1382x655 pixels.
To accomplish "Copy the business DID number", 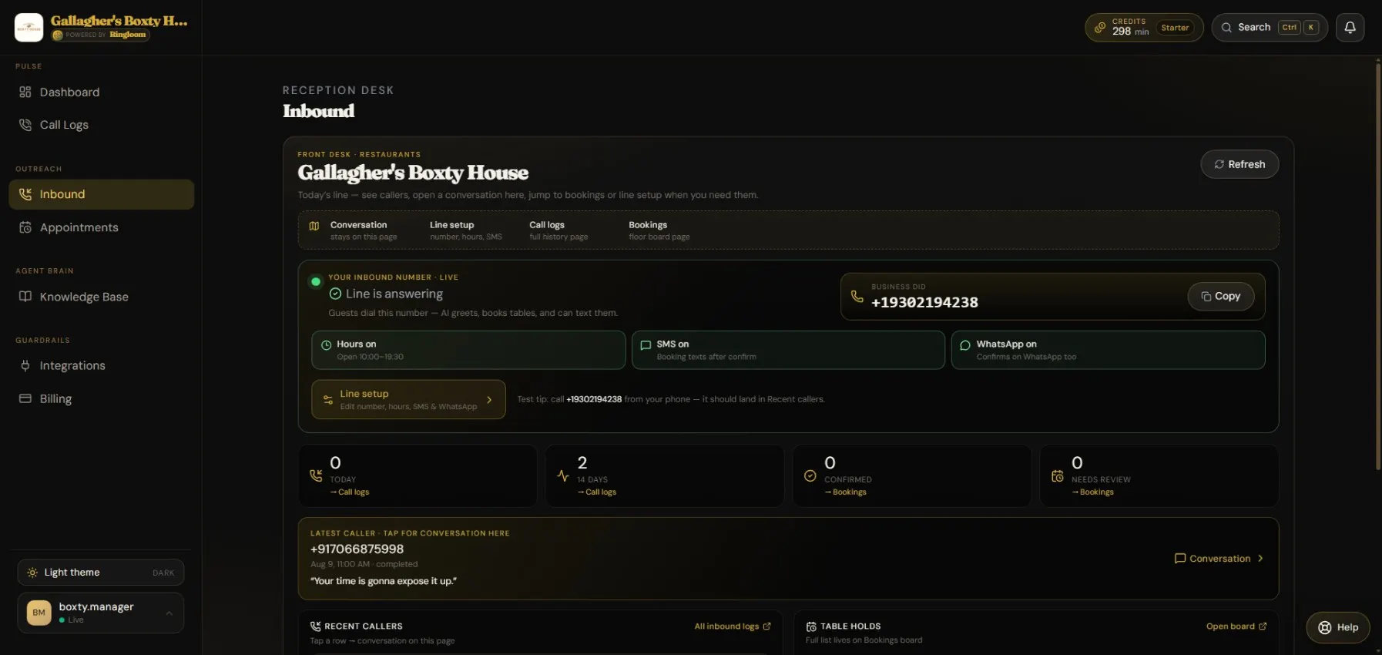I will pos(1221,296).
